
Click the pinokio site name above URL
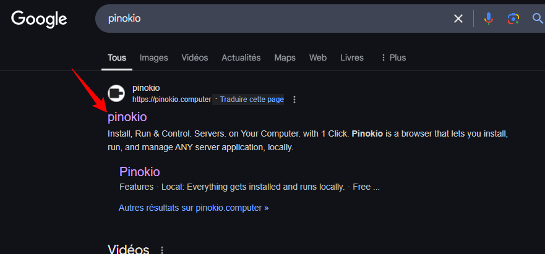pos(146,88)
